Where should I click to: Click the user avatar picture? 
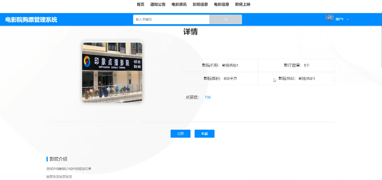pyautogui.click(x=329, y=17)
